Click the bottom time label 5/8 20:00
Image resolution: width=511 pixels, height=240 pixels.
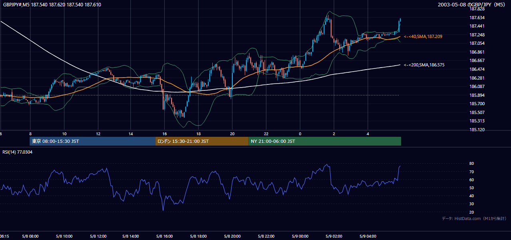tap(232, 236)
